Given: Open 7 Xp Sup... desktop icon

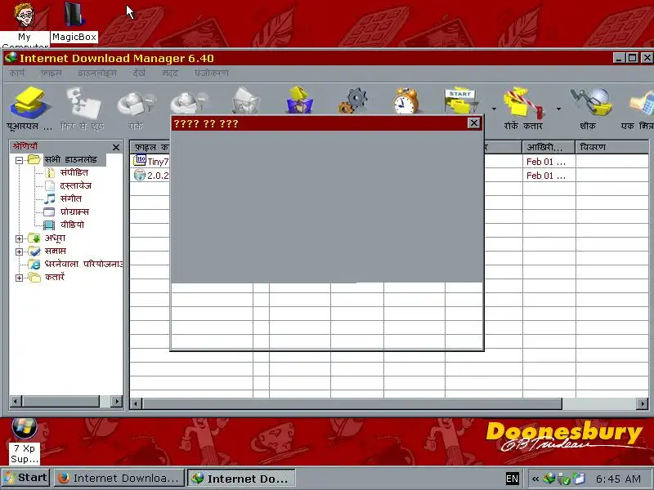Looking at the screenshot, I should click(25, 441).
